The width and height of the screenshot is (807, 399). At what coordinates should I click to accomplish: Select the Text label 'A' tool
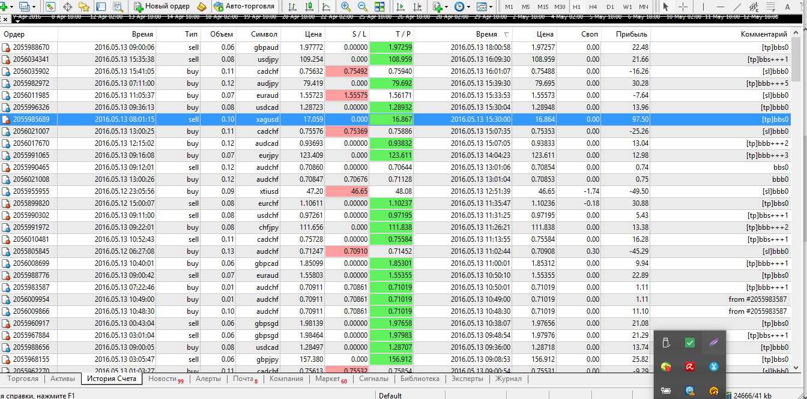point(788,7)
